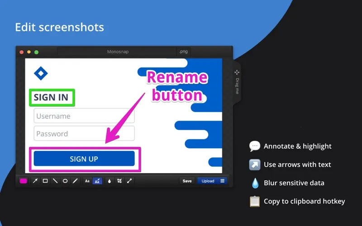Click the Upload button

pyautogui.click(x=208, y=181)
